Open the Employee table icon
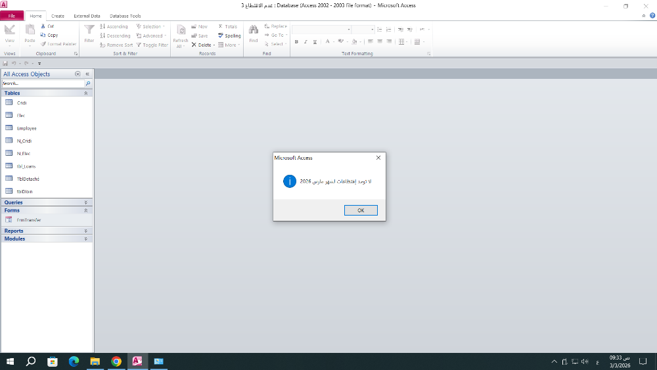The width and height of the screenshot is (657, 370). (9, 128)
